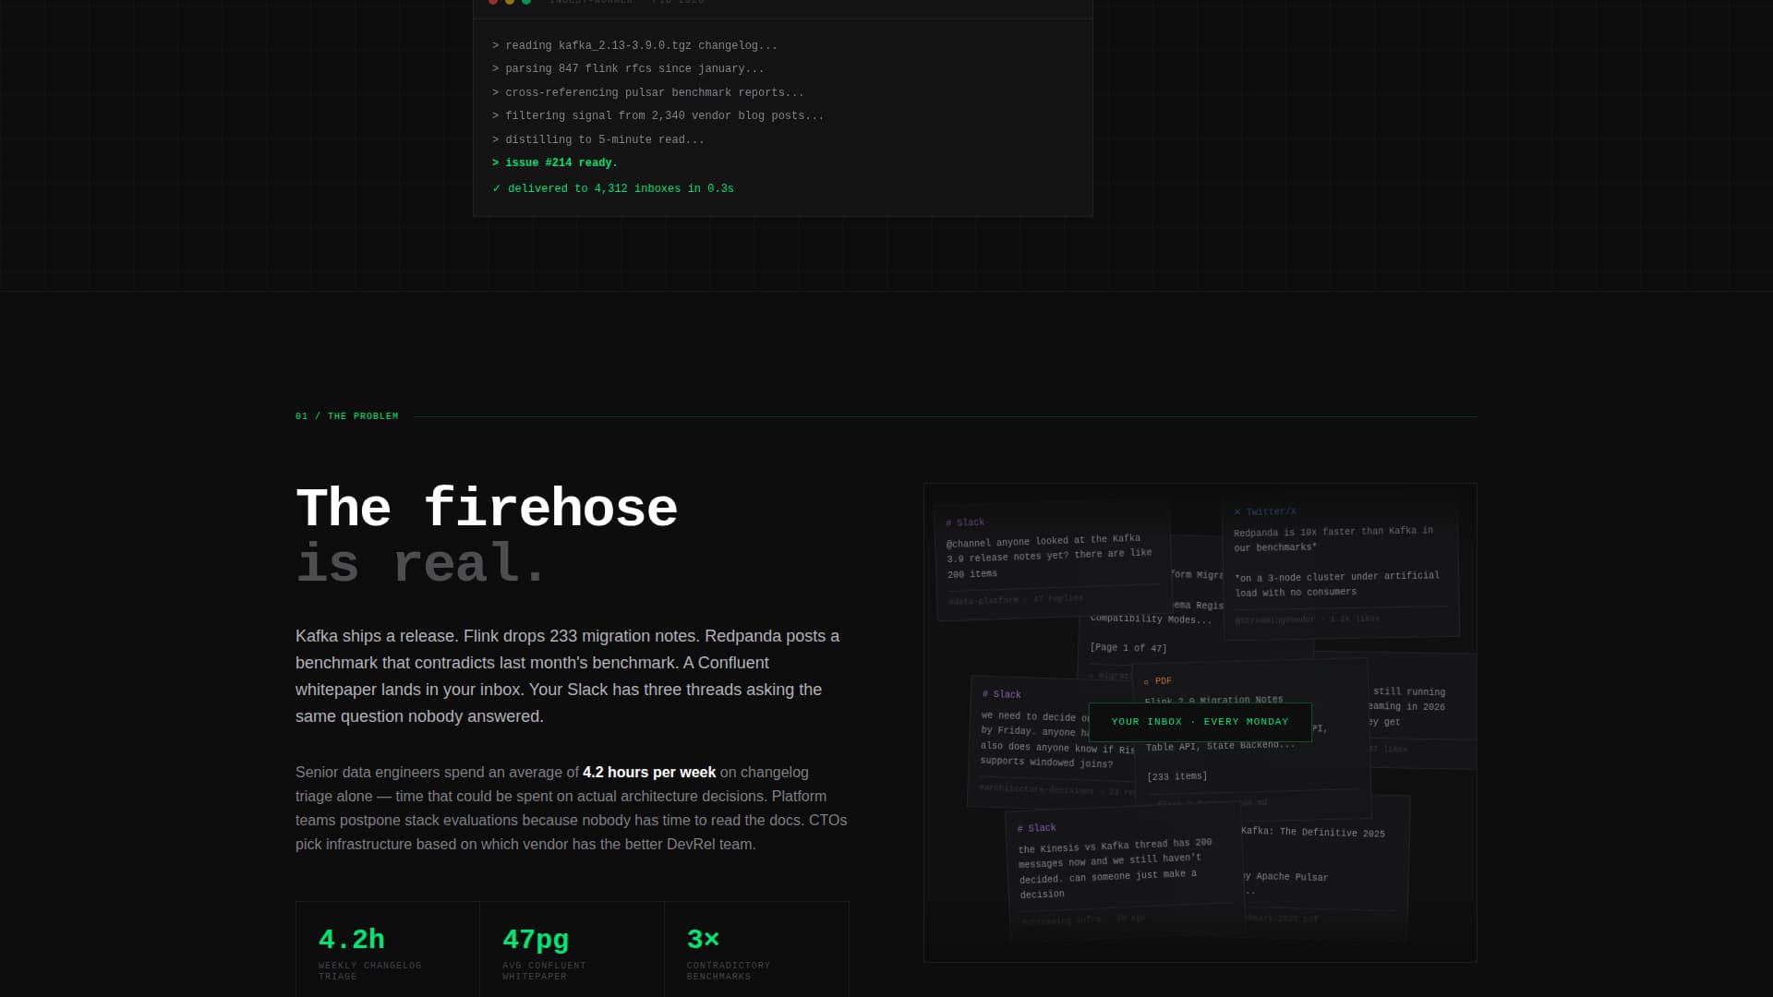Click the green checkmark before "delivered to 4,312 inboxes"
The width and height of the screenshot is (1773, 997).
[x=497, y=188]
